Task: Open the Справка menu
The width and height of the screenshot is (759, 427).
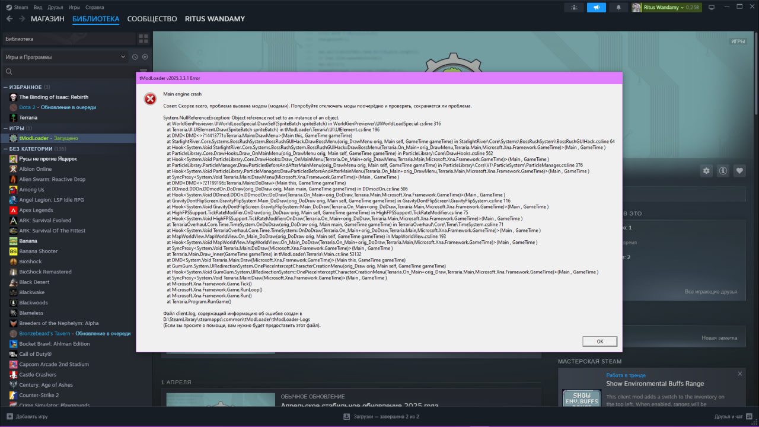Action: click(95, 7)
